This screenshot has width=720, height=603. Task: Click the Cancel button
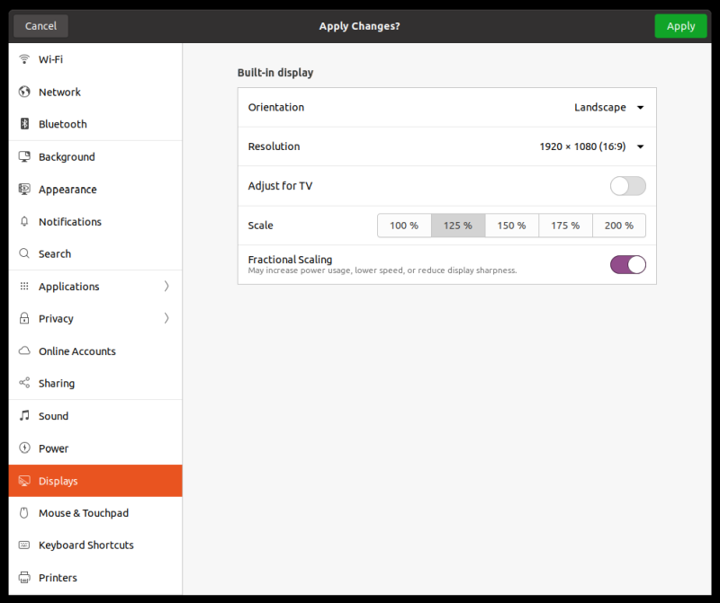40,26
